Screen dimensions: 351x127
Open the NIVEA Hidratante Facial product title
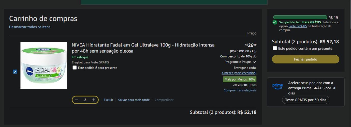point(143,48)
